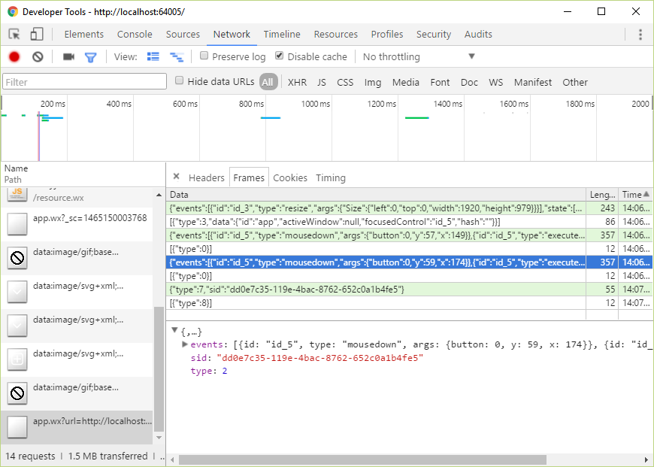Filter requests by Font type
This screenshot has width=654, height=467.
440,82
